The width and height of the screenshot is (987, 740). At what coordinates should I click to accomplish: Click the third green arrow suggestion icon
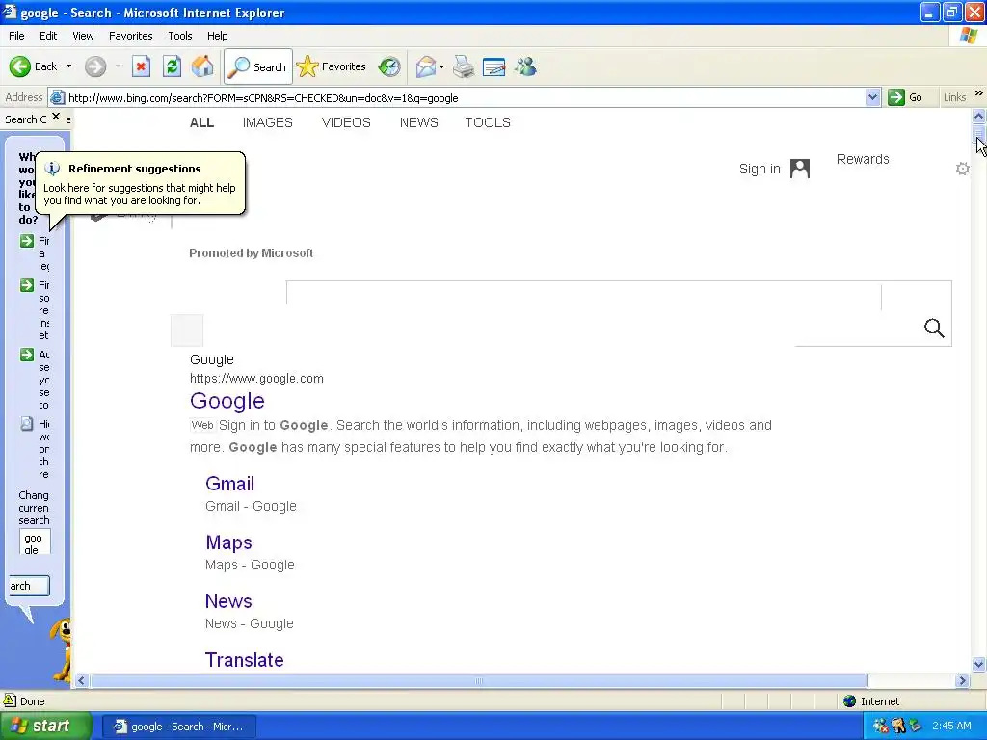click(x=26, y=355)
